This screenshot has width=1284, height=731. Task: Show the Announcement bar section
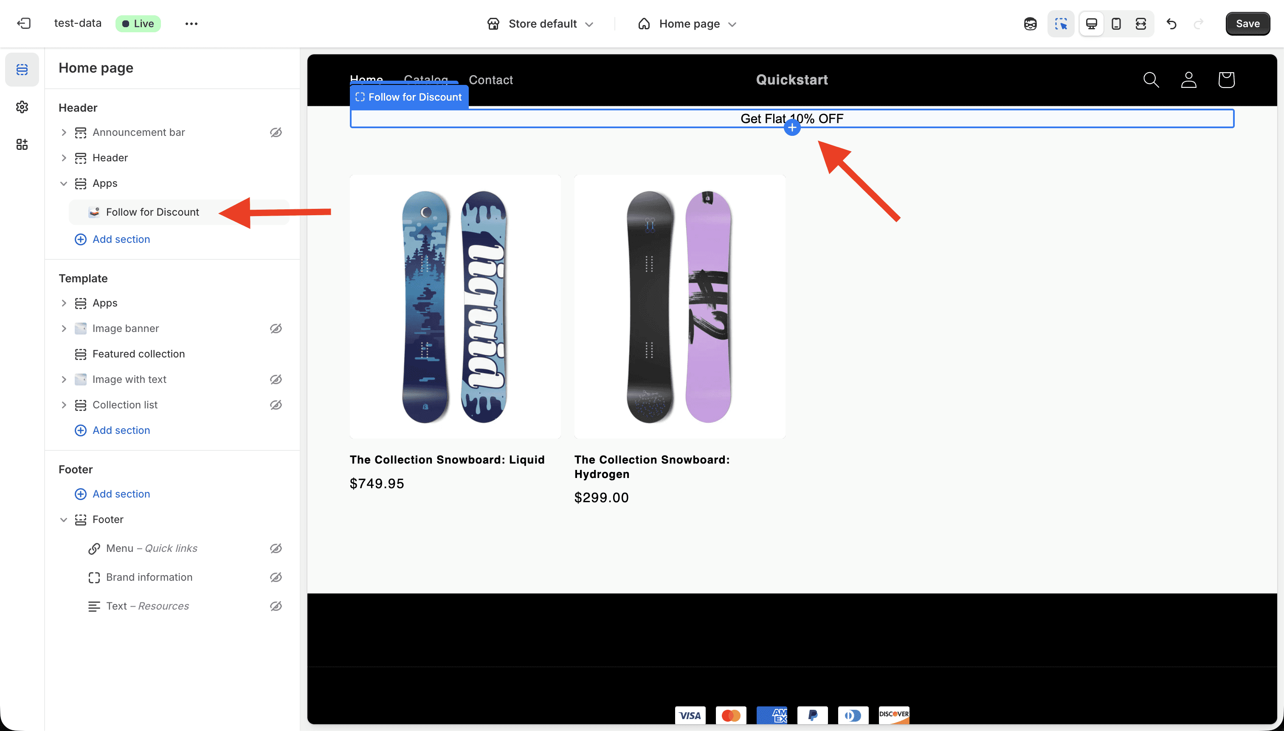(x=276, y=132)
